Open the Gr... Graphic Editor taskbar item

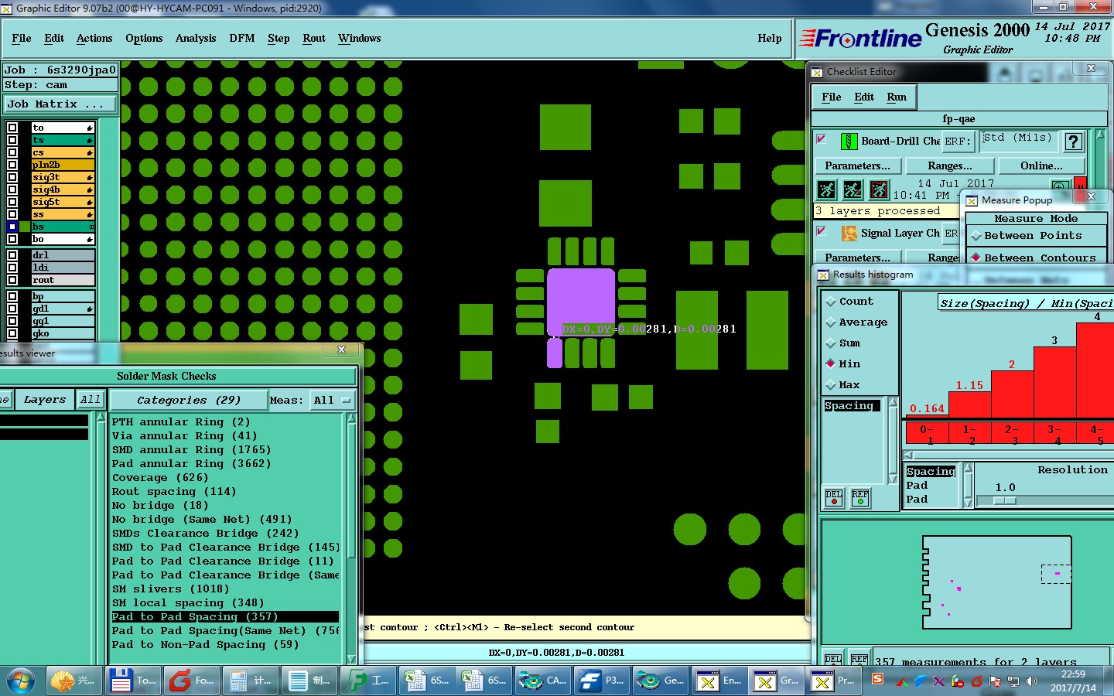click(x=776, y=681)
